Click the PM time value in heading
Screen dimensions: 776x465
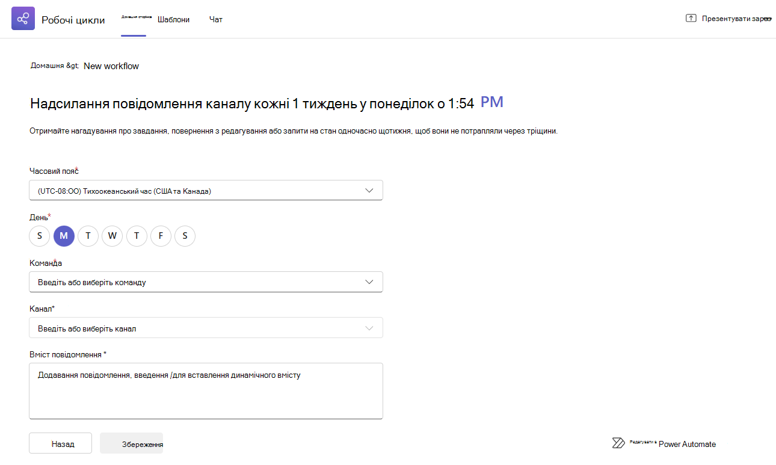492,102
